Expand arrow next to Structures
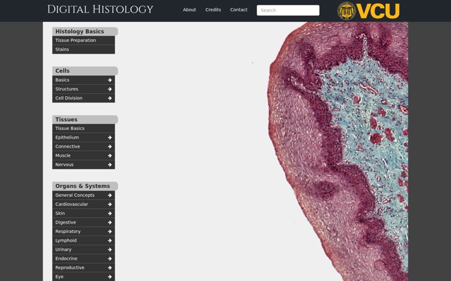 (110, 89)
